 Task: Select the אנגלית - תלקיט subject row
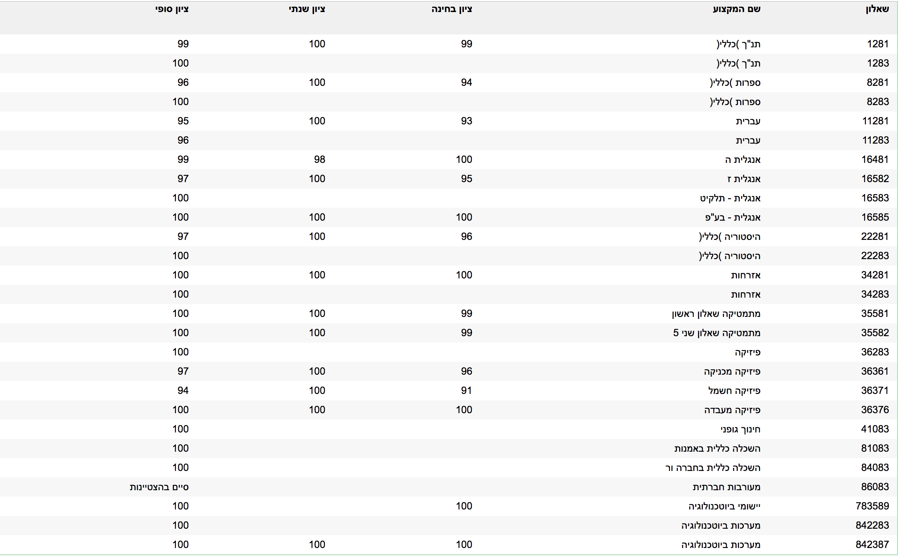click(x=730, y=198)
